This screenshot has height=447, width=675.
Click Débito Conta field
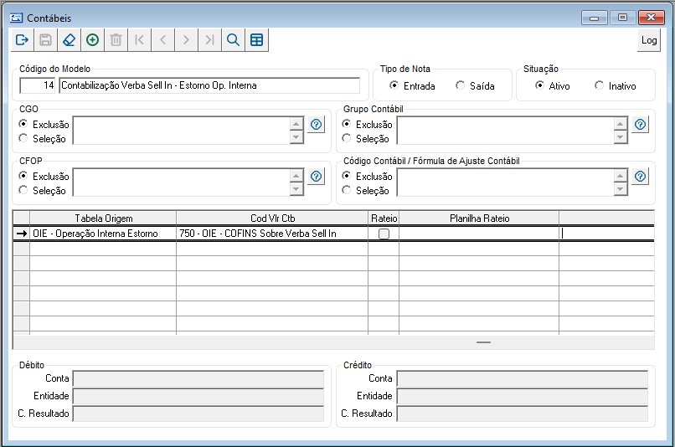(198, 378)
